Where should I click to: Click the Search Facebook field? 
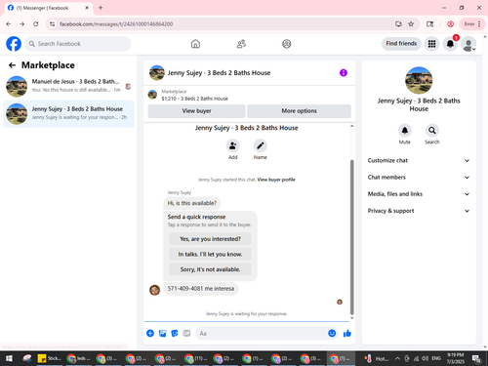tap(78, 44)
